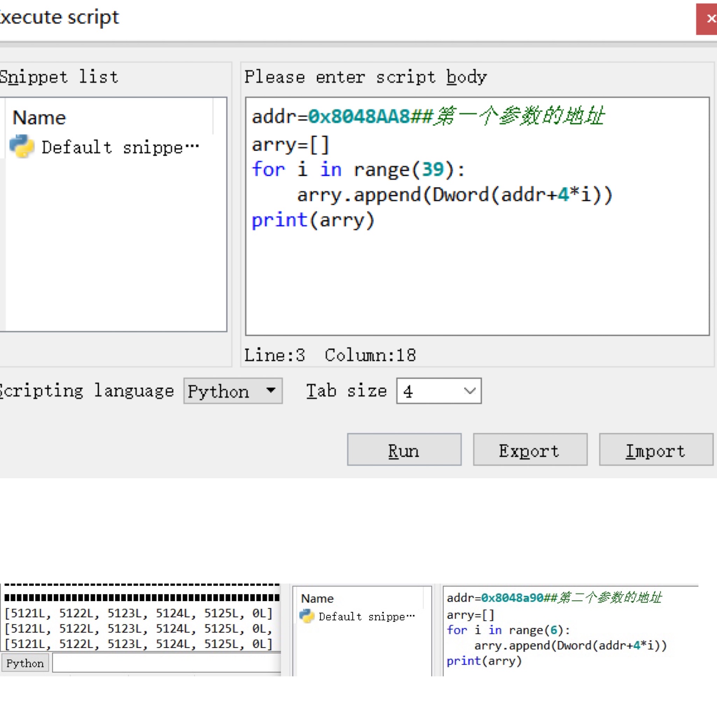The image size is (717, 717).
Task: Click the 'print(arry)' line in main editor
Action: [x=313, y=220]
